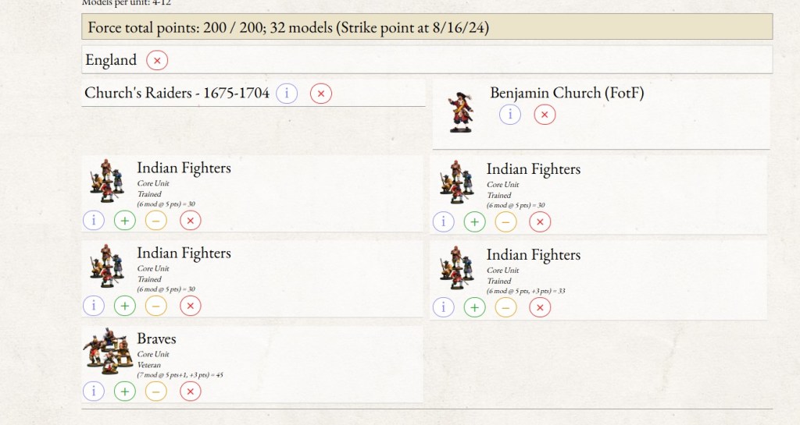800x425 pixels.
Task: Remove the England nation selection
Action: click(157, 60)
